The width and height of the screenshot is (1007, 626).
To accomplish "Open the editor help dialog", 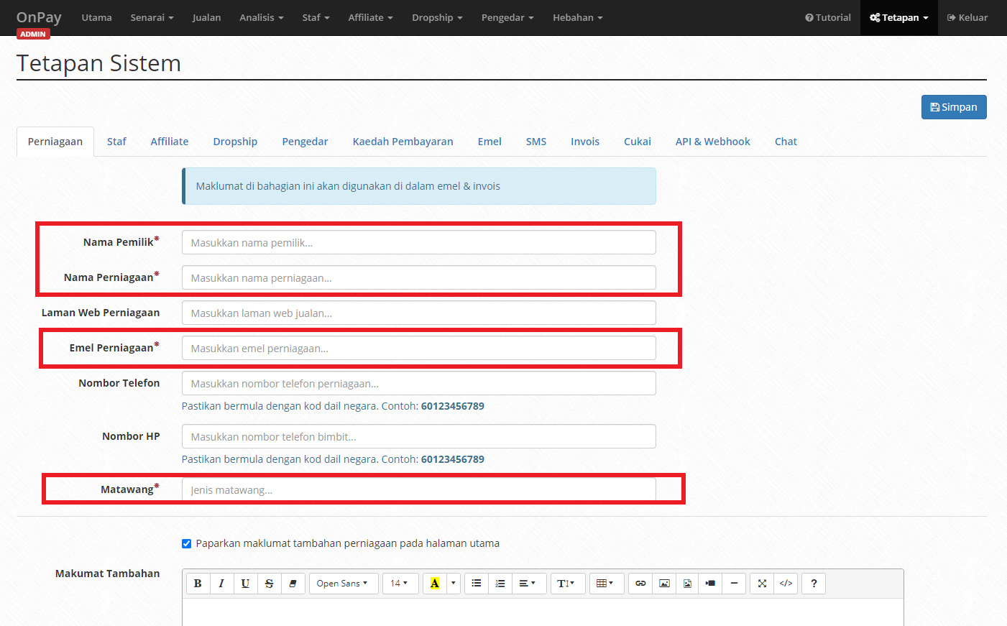I will click(x=813, y=583).
